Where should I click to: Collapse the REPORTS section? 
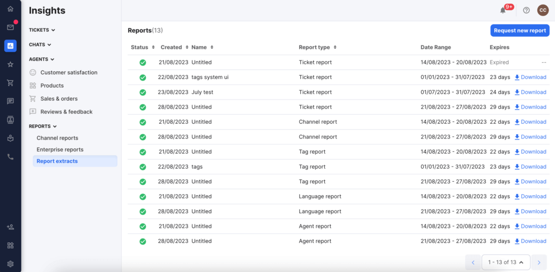tap(43, 126)
